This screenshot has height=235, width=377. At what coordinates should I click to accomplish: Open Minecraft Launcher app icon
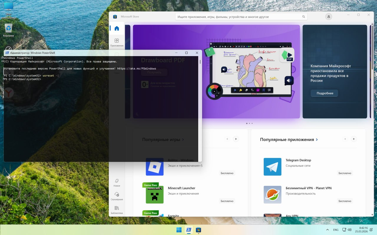point(155,194)
